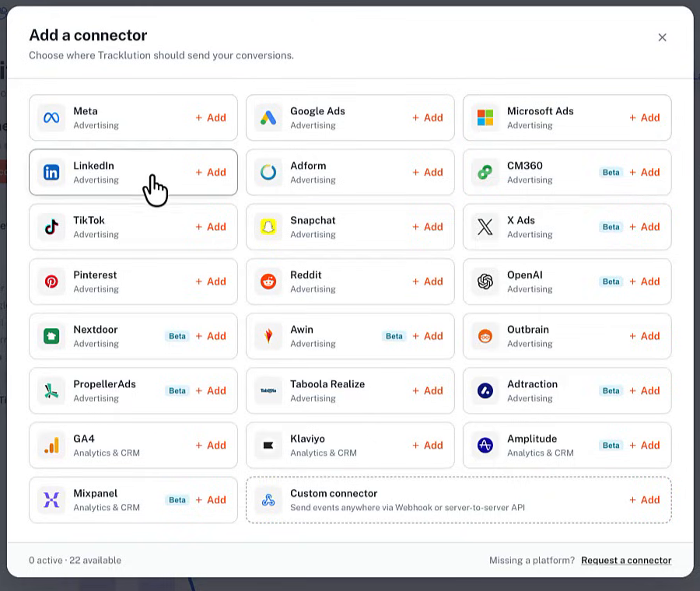Add the LinkedIn connector
The image size is (700, 591).
click(211, 173)
